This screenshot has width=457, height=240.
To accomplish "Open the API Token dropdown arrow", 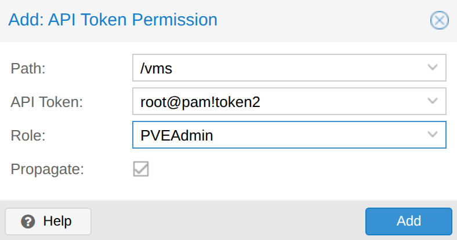I will (432, 101).
